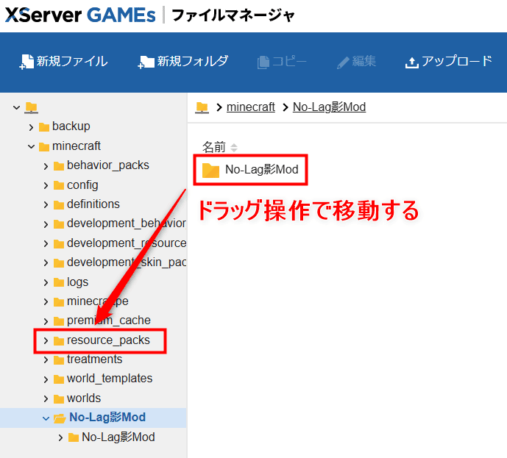Open No-Lag影Mod breadcrumb link
Viewport: 507px width, 458px height.
(x=329, y=107)
